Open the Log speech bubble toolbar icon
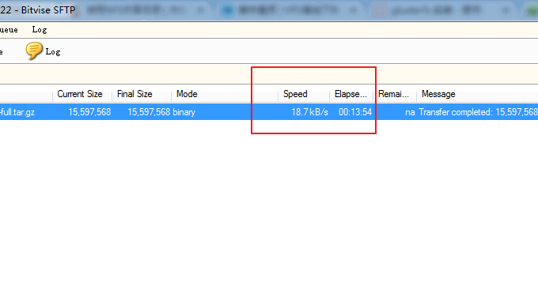538x289 pixels. (34, 51)
